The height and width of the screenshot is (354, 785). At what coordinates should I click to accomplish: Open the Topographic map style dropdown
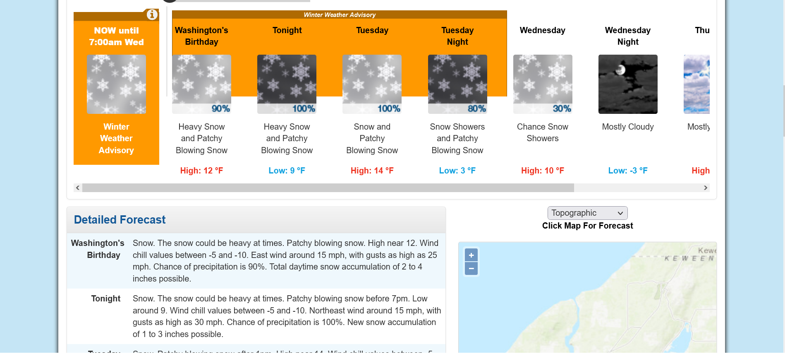tap(587, 213)
